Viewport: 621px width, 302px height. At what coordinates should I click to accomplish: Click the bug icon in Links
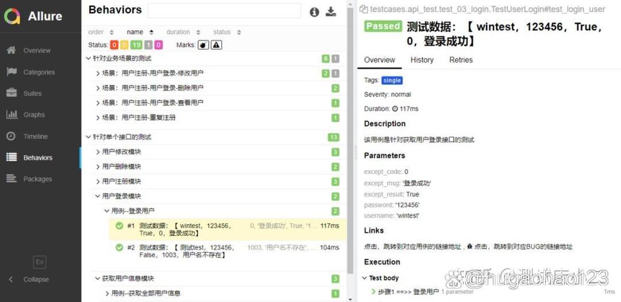[x=469, y=246]
